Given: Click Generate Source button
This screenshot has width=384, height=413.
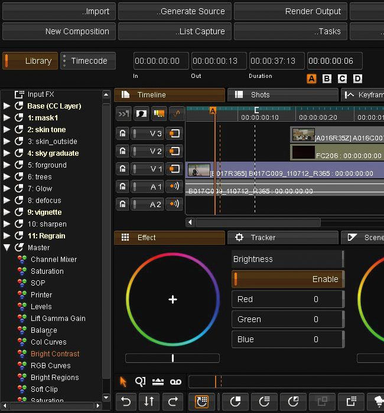Looking at the screenshot, I should click(175, 11).
